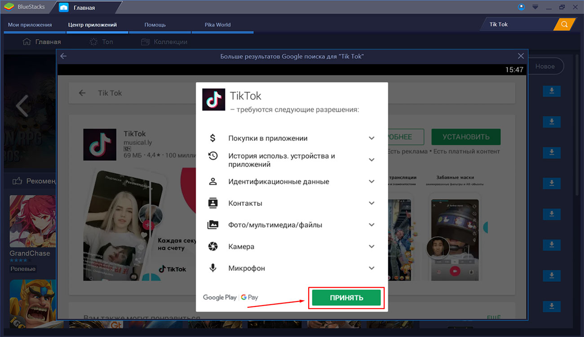Open the title bar dropdown menu arrow
The image size is (584, 337).
click(x=535, y=7)
